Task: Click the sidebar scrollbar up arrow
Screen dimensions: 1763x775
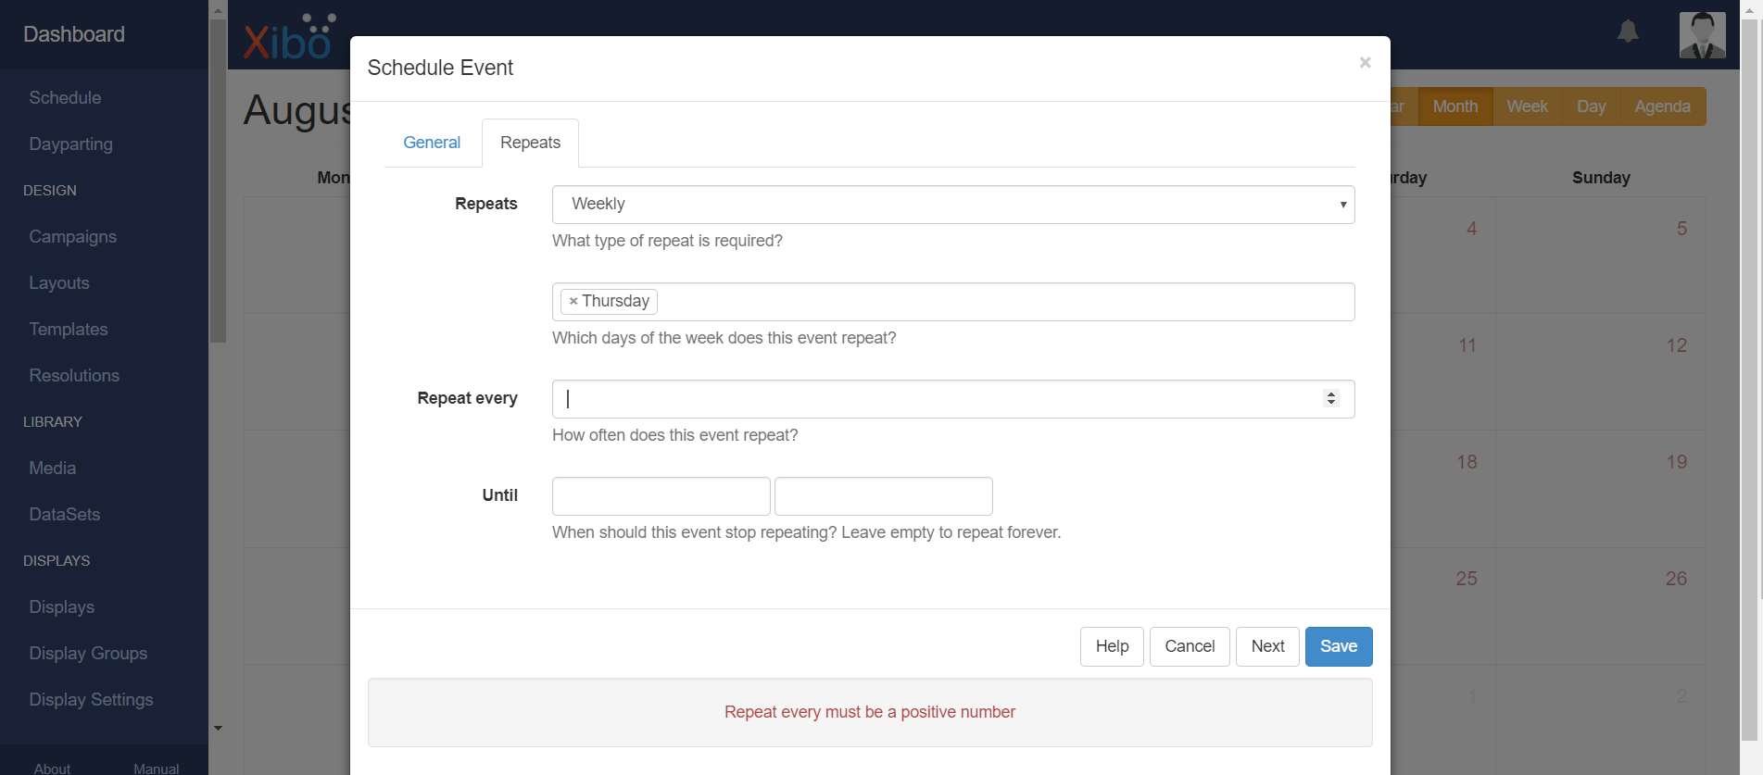Action: pyautogui.click(x=218, y=10)
